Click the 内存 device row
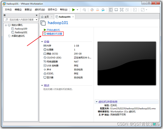This screenshot has height=129, width=163. (x=67, y=46)
